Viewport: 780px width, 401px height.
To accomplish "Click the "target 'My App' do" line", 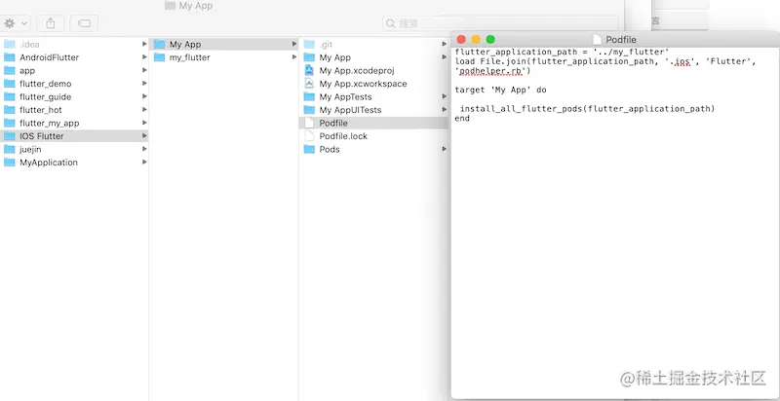I will tap(500, 90).
